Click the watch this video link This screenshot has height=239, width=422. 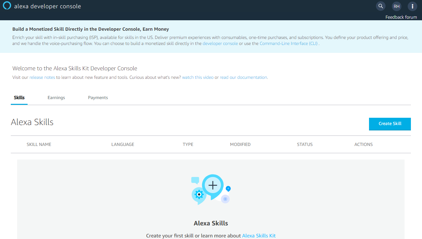pos(198,77)
